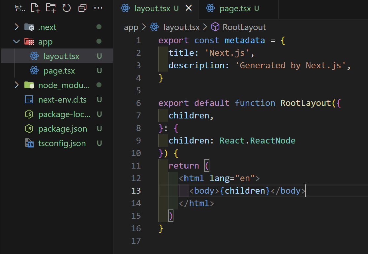The height and width of the screenshot is (254, 368).
Task: Click the return keyword on line 11
Action: pos(184,166)
